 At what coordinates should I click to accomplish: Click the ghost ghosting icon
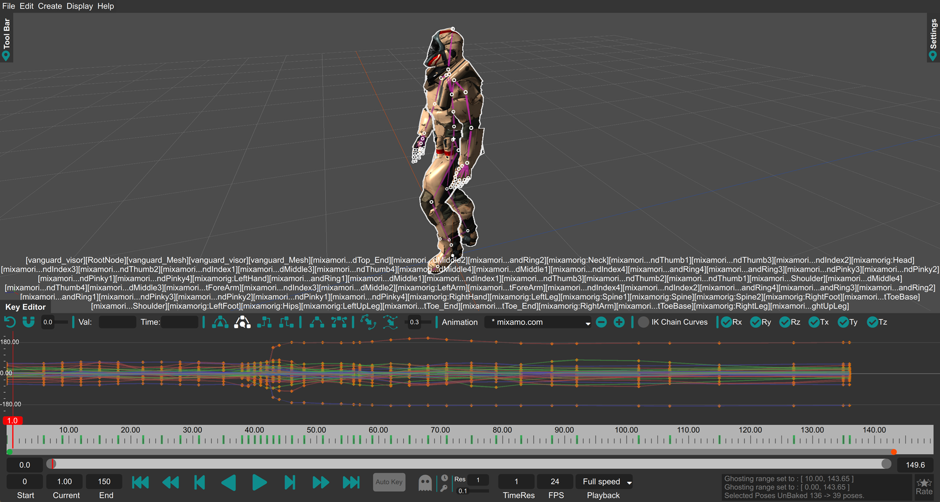pyautogui.click(x=425, y=483)
